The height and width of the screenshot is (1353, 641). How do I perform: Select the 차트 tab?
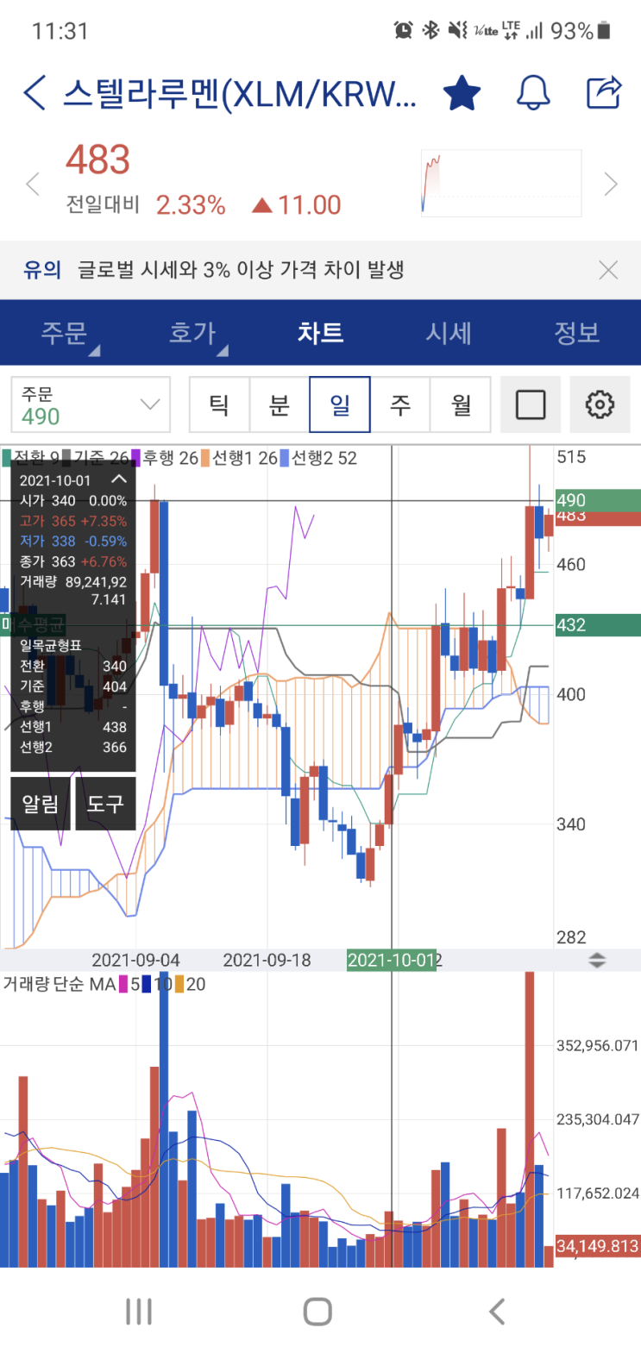320,333
